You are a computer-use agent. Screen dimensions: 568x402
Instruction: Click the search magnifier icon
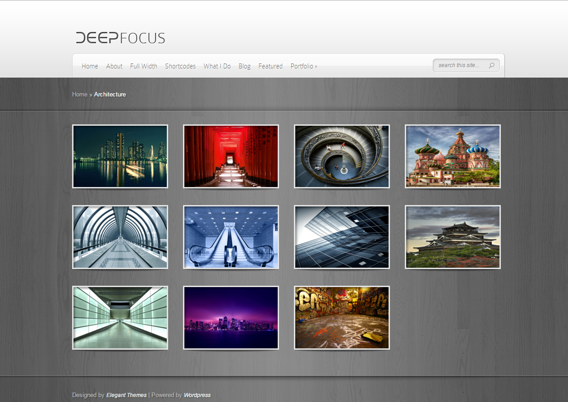pos(492,65)
